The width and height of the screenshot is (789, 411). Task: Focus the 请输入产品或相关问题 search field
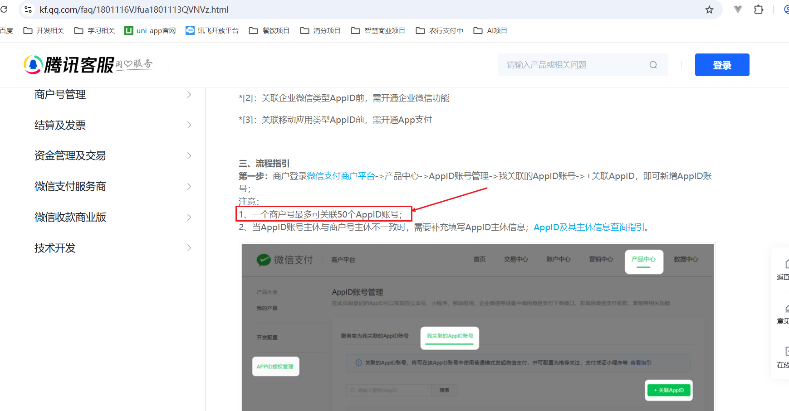click(x=583, y=65)
